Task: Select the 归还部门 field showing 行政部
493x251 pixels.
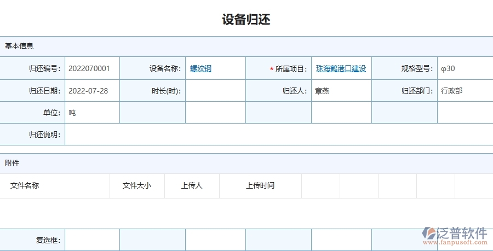Action: pyautogui.click(x=465, y=91)
